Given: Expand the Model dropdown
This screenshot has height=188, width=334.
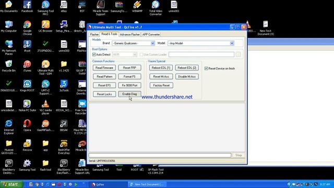Looking at the screenshot, I should click(232, 43).
